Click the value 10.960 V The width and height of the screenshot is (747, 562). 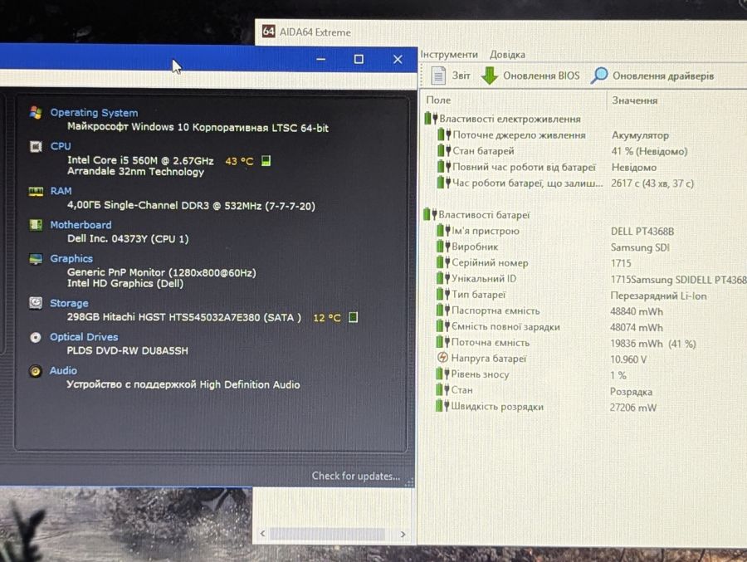click(x=628, y=359)
